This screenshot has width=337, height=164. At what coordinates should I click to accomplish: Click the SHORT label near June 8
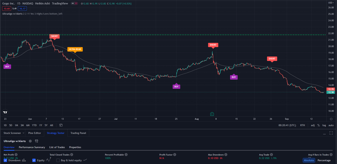click(54, 36)
